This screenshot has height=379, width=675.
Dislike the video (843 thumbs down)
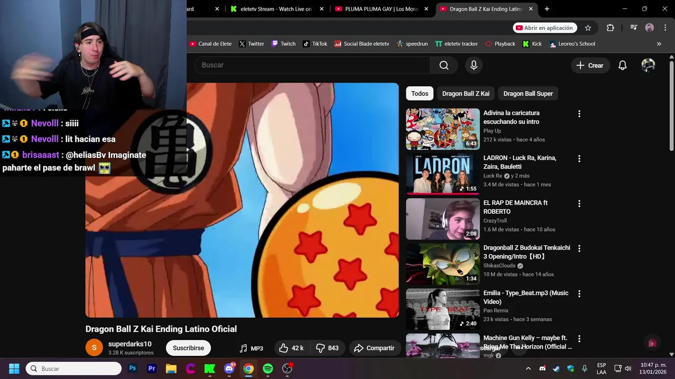point(327,348)
